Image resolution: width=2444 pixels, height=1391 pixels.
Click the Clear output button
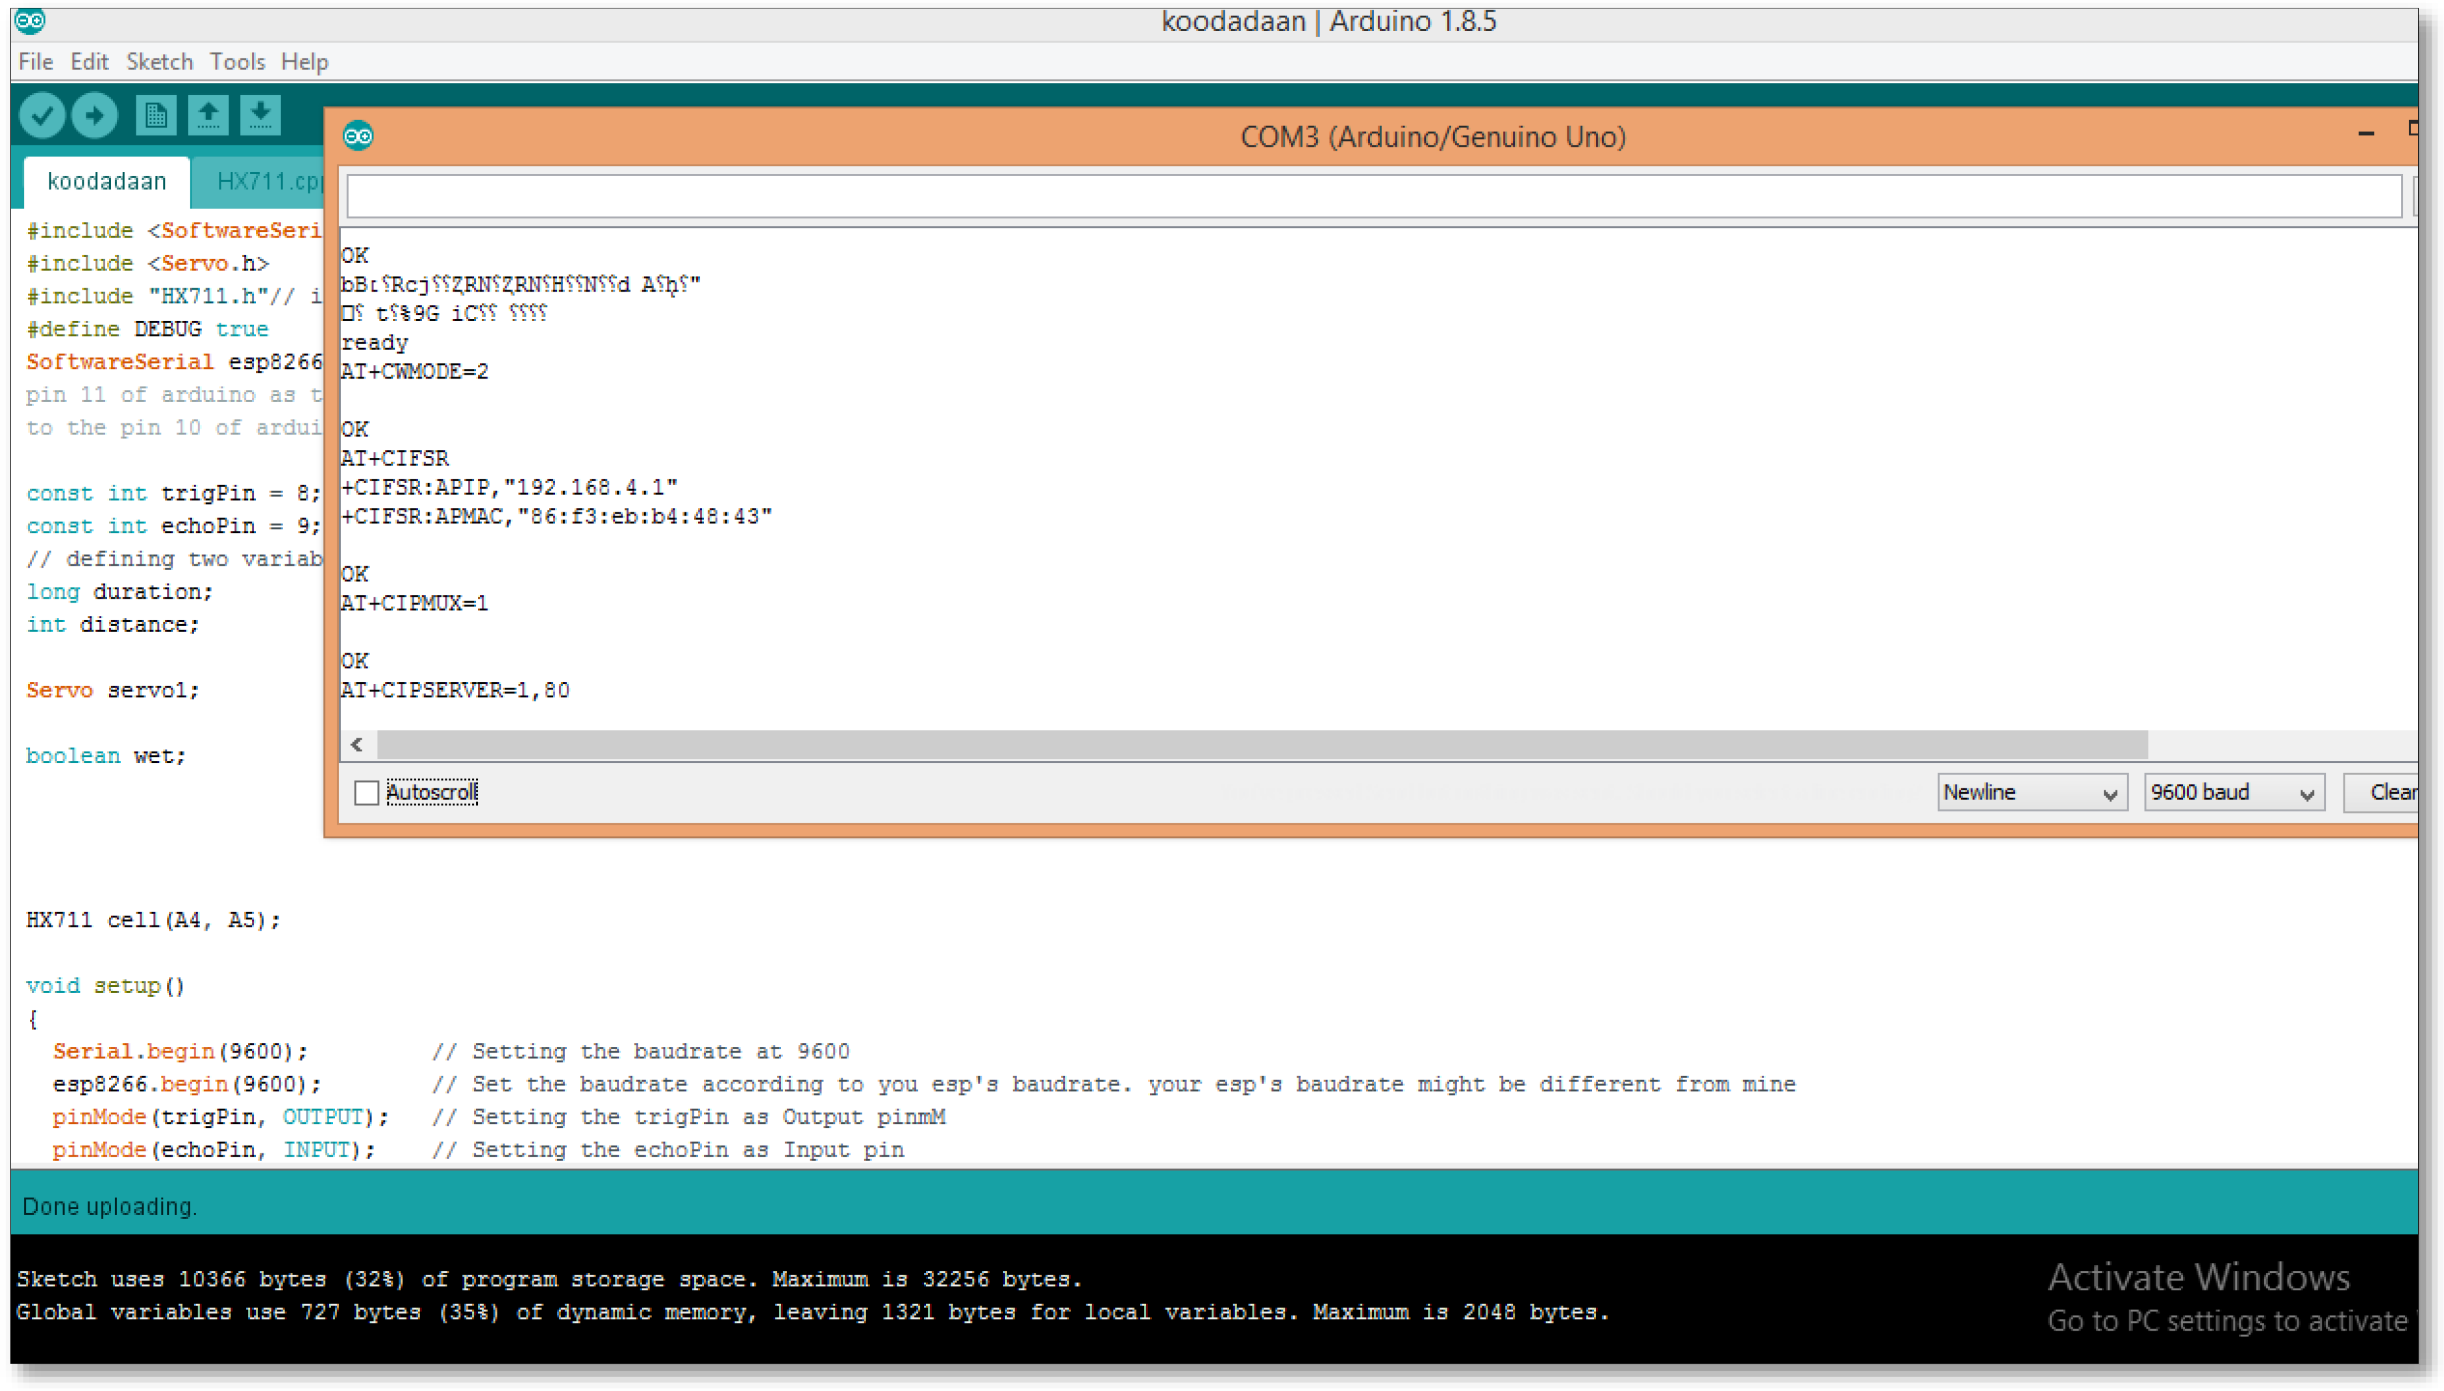(x=2384, y=792)
